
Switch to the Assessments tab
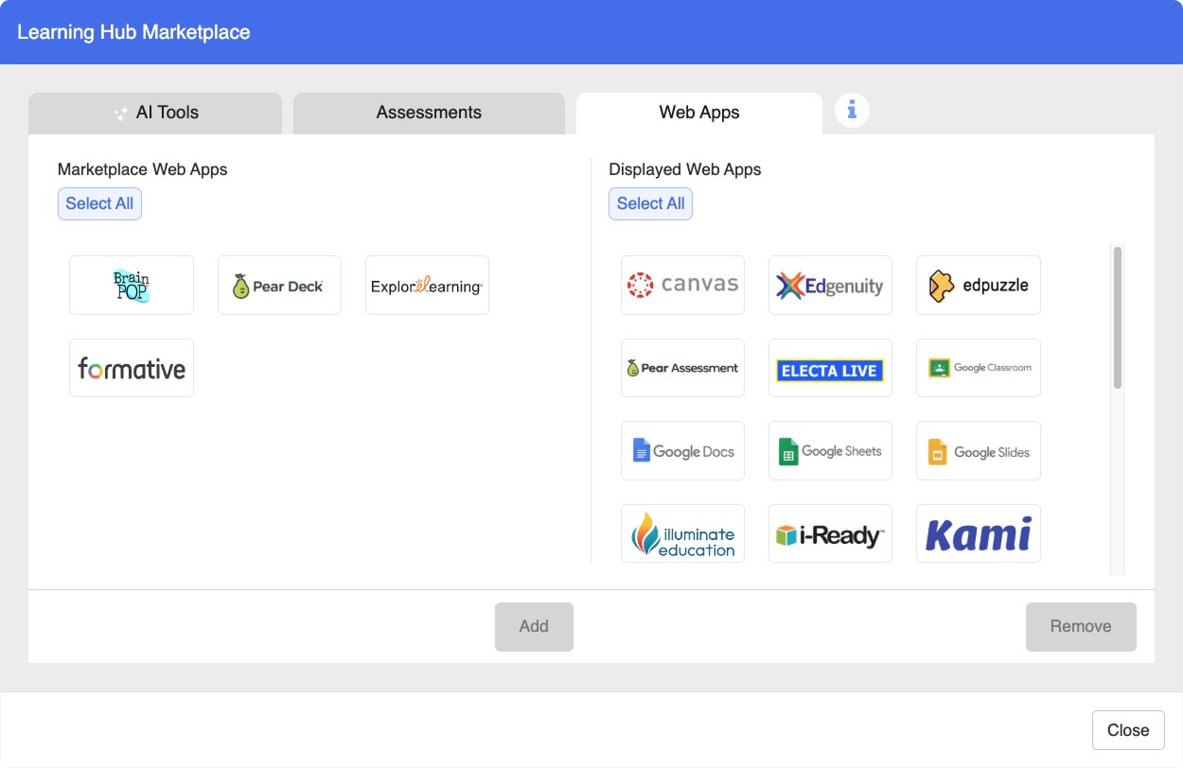coord(429,113)
